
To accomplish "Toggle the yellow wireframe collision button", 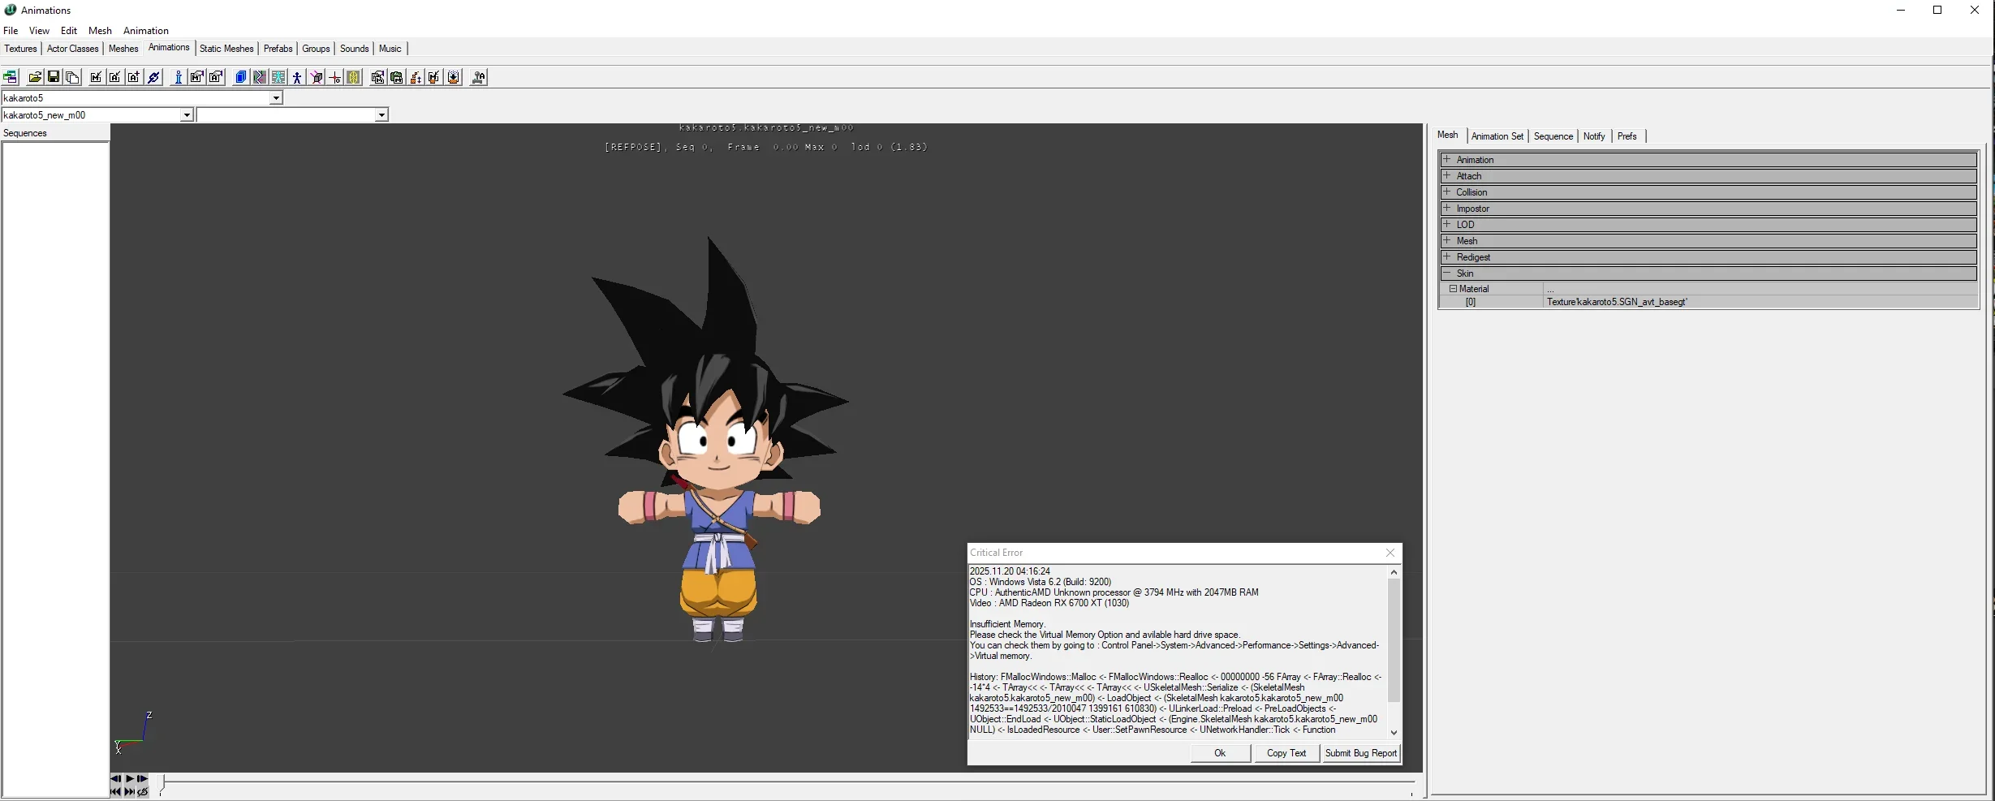I will pyautogui.click(x=353, y=77).
